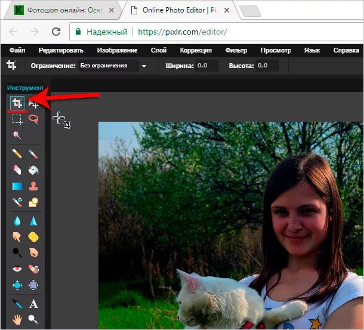Screen dimensions: 364x330
Task: Select the Paint Bucket tool
Action: pos(33,170)
